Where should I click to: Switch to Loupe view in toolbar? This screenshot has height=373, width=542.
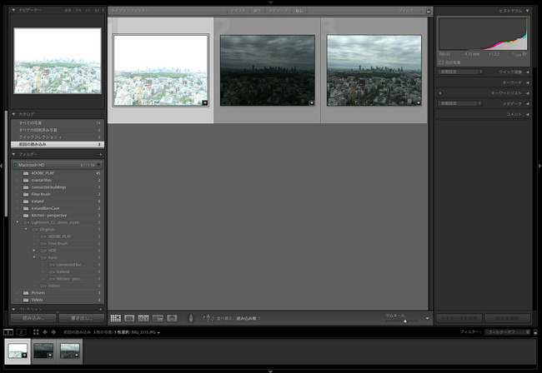129,318
